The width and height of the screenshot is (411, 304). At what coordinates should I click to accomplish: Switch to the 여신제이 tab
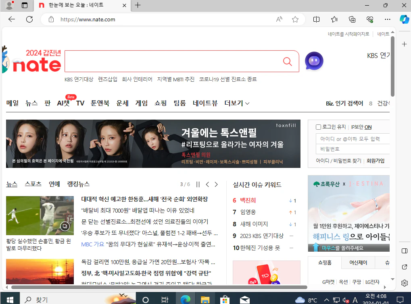(x=358, y=263)
